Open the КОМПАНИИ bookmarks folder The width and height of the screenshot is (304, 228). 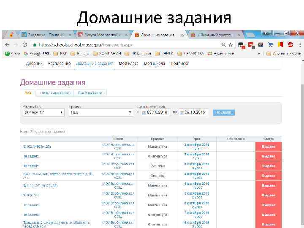click(107, 53)
